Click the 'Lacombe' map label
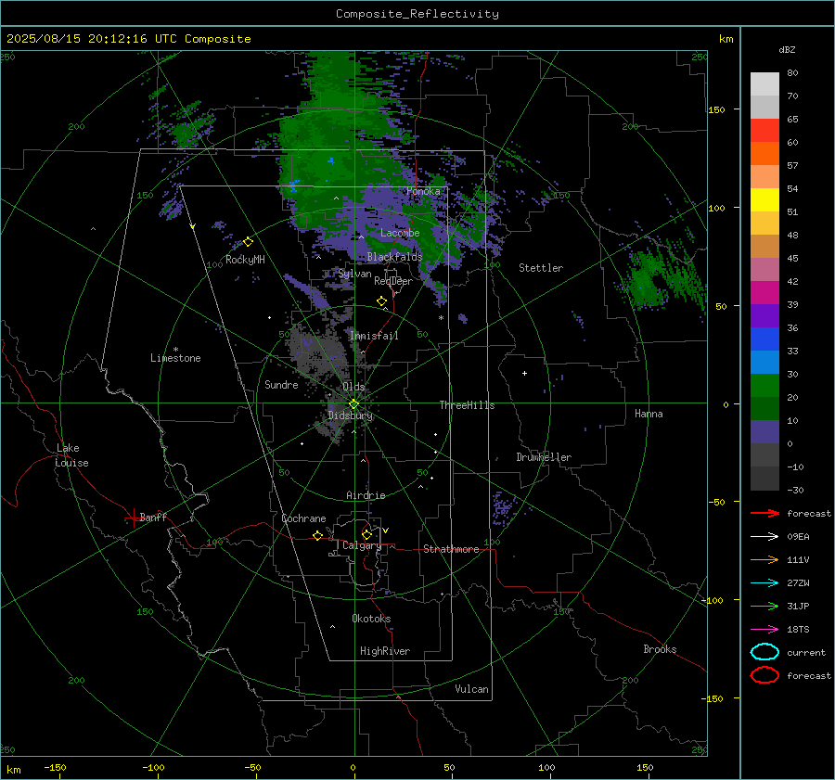The height and width of the screenshot is (780, 835). tap(400, 233)
